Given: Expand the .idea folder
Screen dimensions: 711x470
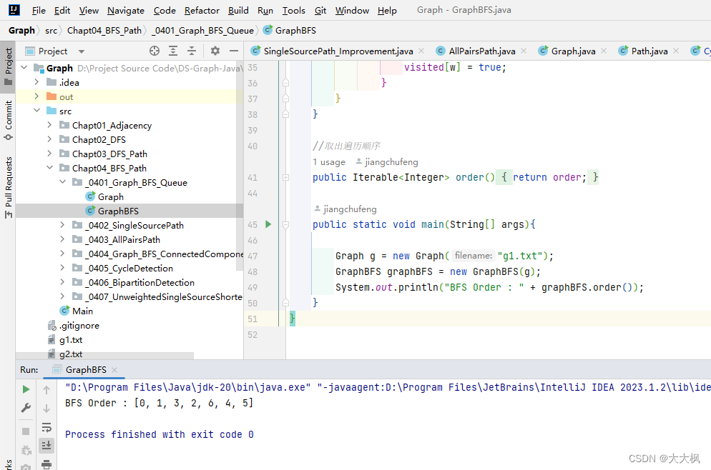Looking at the screenshot, I should click(36, 82).
